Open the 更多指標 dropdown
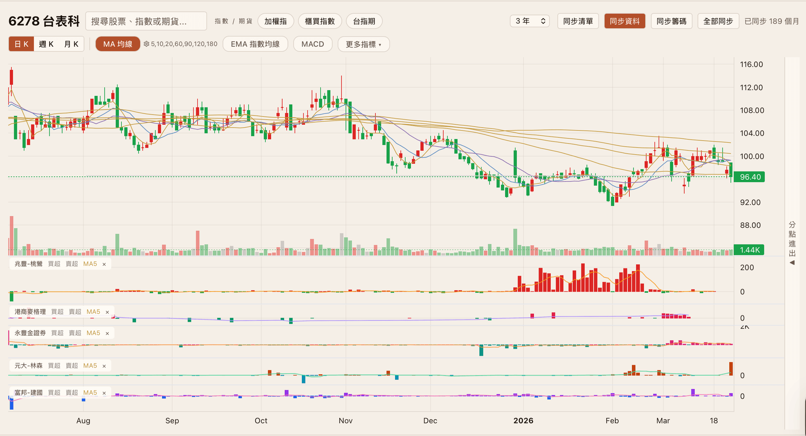806x436 pixels. (363, 44)
